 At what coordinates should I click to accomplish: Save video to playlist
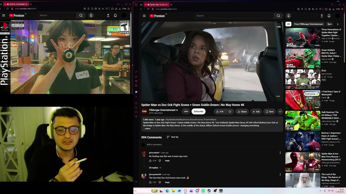(x=270, y=112)
